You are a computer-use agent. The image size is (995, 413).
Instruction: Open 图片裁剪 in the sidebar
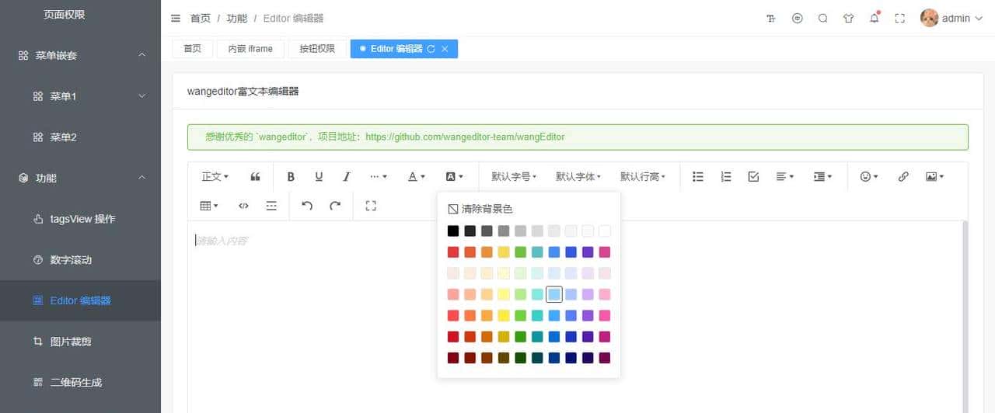coord(80,341)
